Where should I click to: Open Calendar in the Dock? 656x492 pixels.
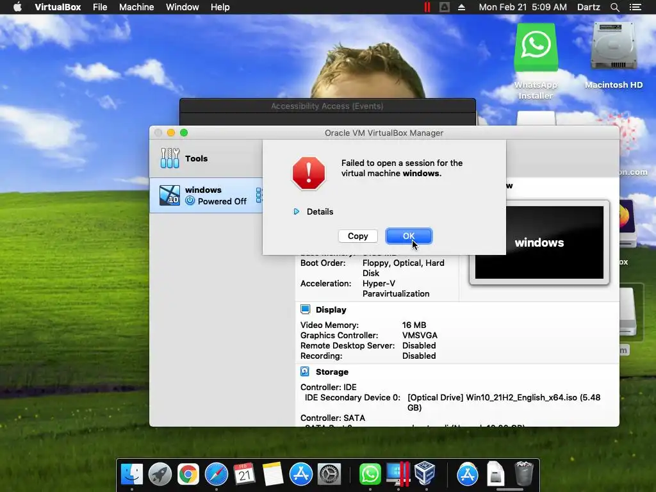click(x=244, y=474)
